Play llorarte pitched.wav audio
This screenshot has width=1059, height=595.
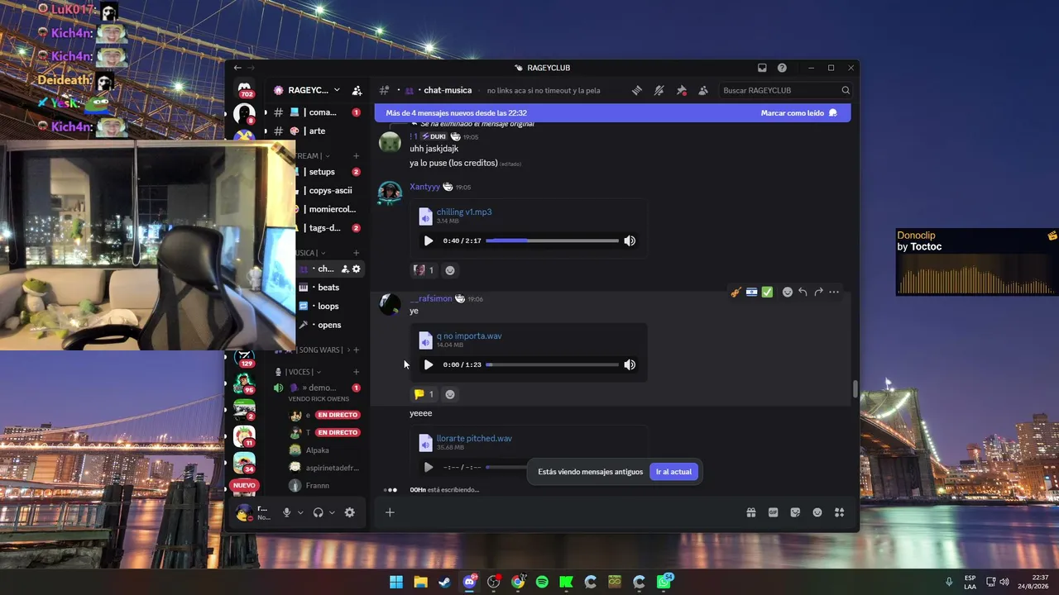pos(428,467)
